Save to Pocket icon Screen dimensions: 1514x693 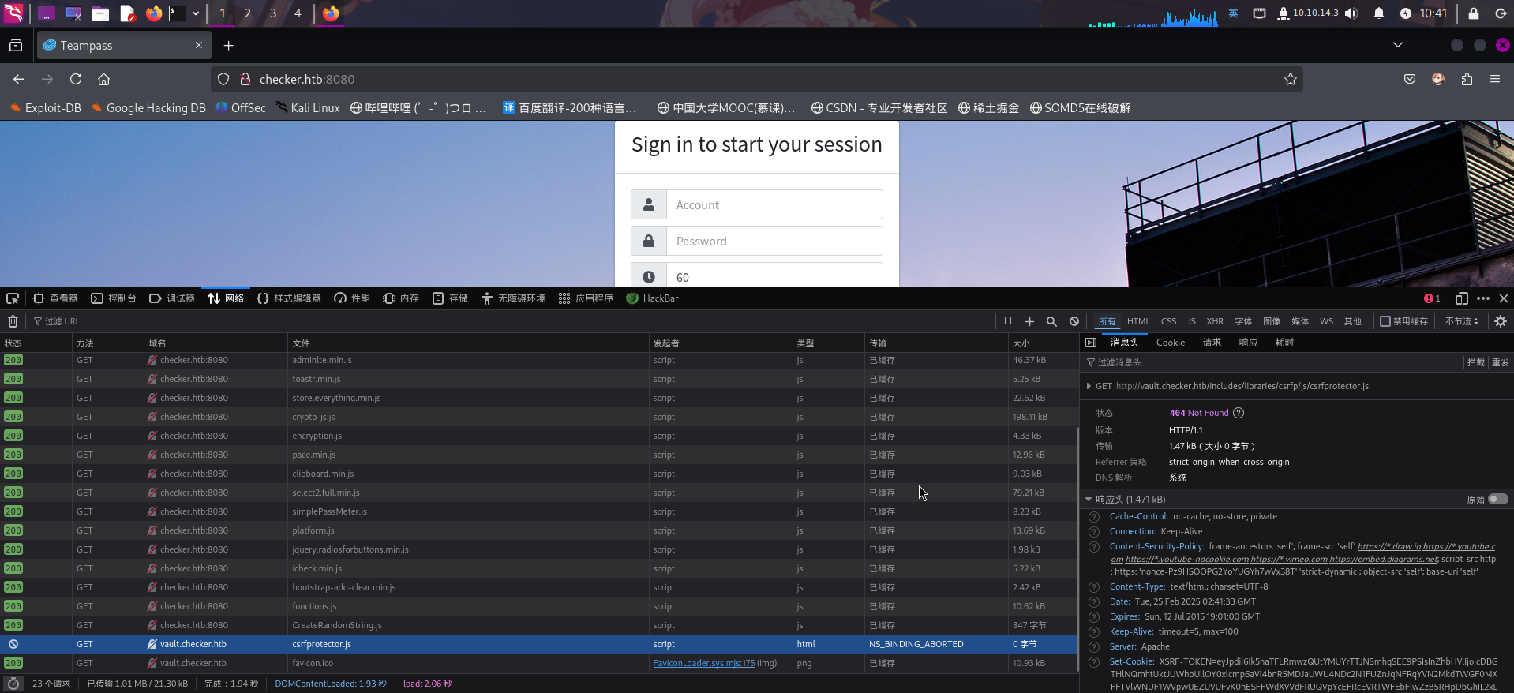pyautogui.click(x=1410, y=79)
